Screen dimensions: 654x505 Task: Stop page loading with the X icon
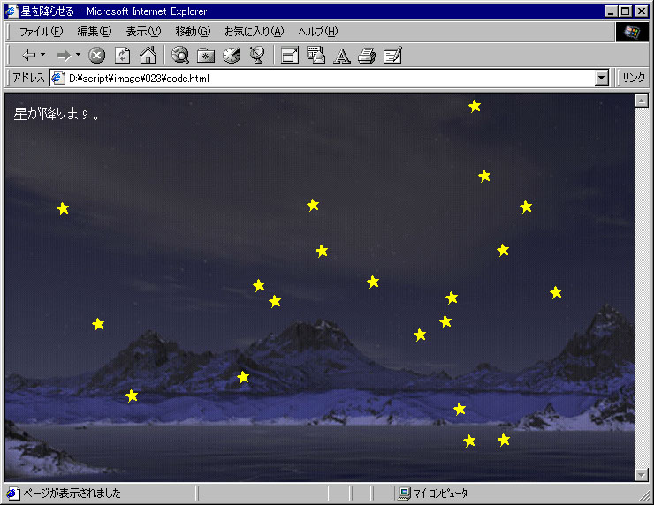coord(96,55)
